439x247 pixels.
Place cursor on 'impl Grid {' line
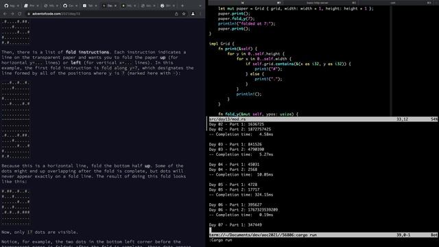tap(222, 44)
